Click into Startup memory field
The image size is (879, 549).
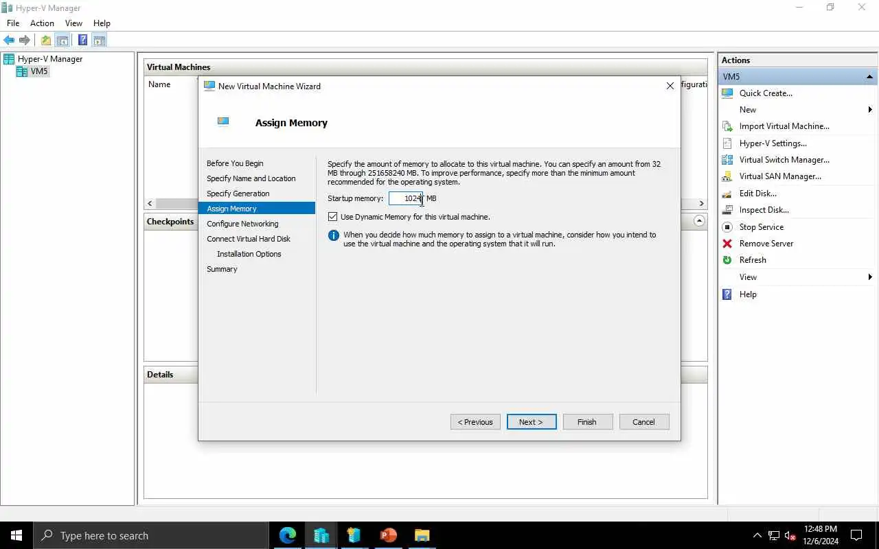[x=406, y=198]
